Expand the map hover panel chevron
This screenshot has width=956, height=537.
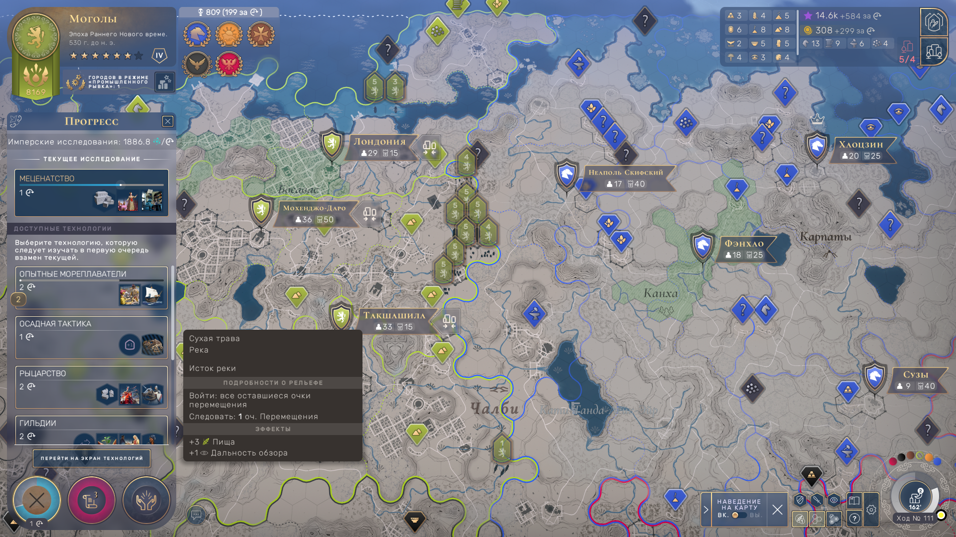point(706,510)
